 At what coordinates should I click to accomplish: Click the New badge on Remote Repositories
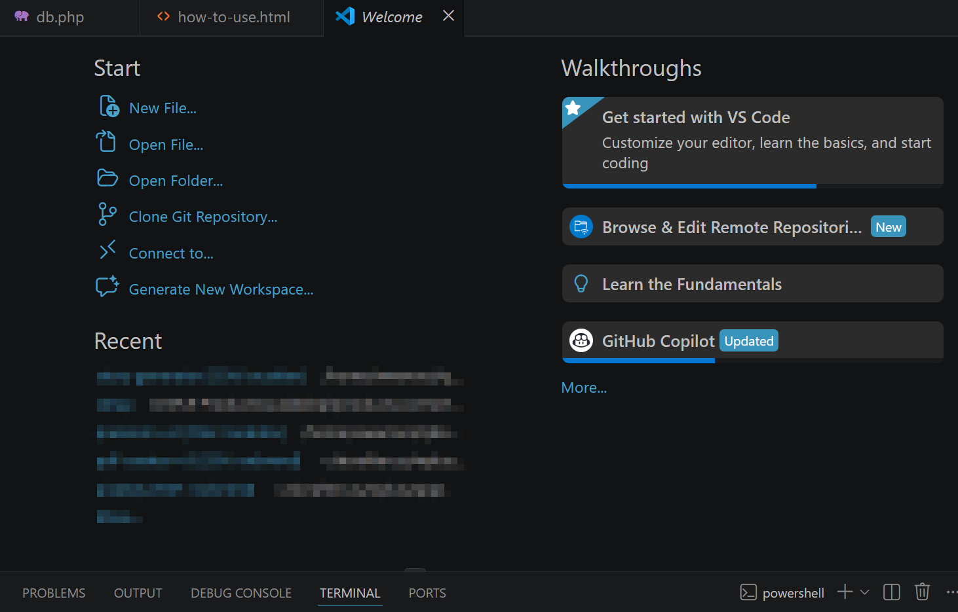pyautogui.click(x=889, y=226)
